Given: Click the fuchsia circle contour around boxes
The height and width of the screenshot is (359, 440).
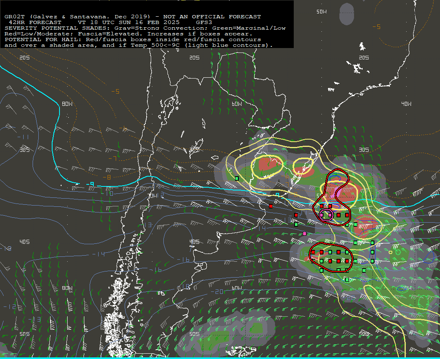Looking at the screenshot, I should (326, 215).
